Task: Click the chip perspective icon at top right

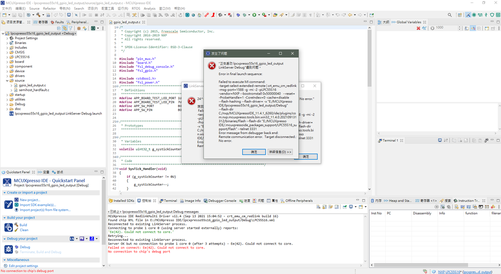Action: 474,15
